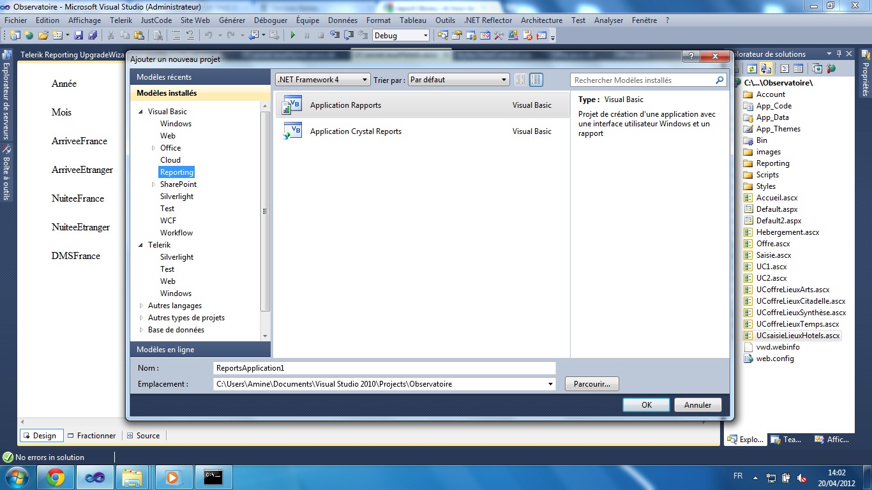Click the Save (floppy disk) toolbar icon
The width and height of the screenshot is (872, 490).
coord(79,36)
